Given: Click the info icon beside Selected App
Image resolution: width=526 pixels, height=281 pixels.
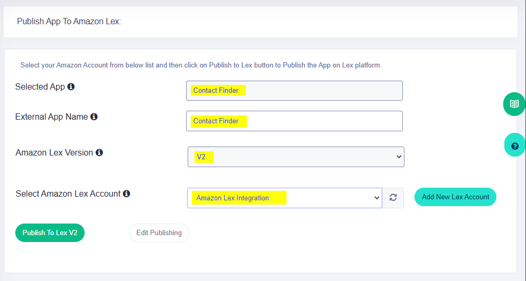Looking at the screenshot, I should coord(71,86).
